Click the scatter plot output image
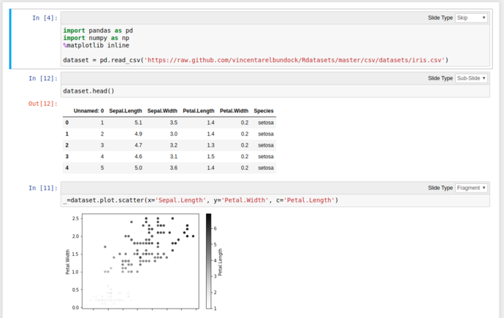This screenshot has width=504, height=318. [144, 262]
